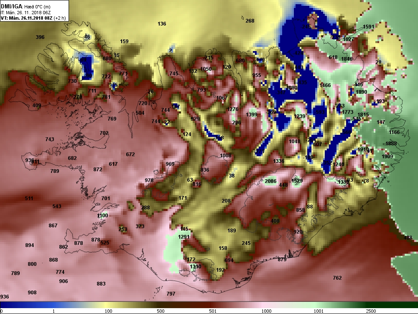
Task: Click the value "543" off the west coast
Action: click(57, 206)
